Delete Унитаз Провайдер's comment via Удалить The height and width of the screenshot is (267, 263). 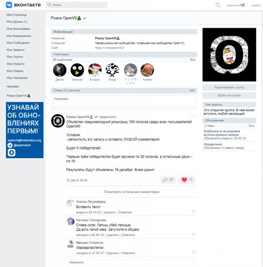click(x=109, y=212)
